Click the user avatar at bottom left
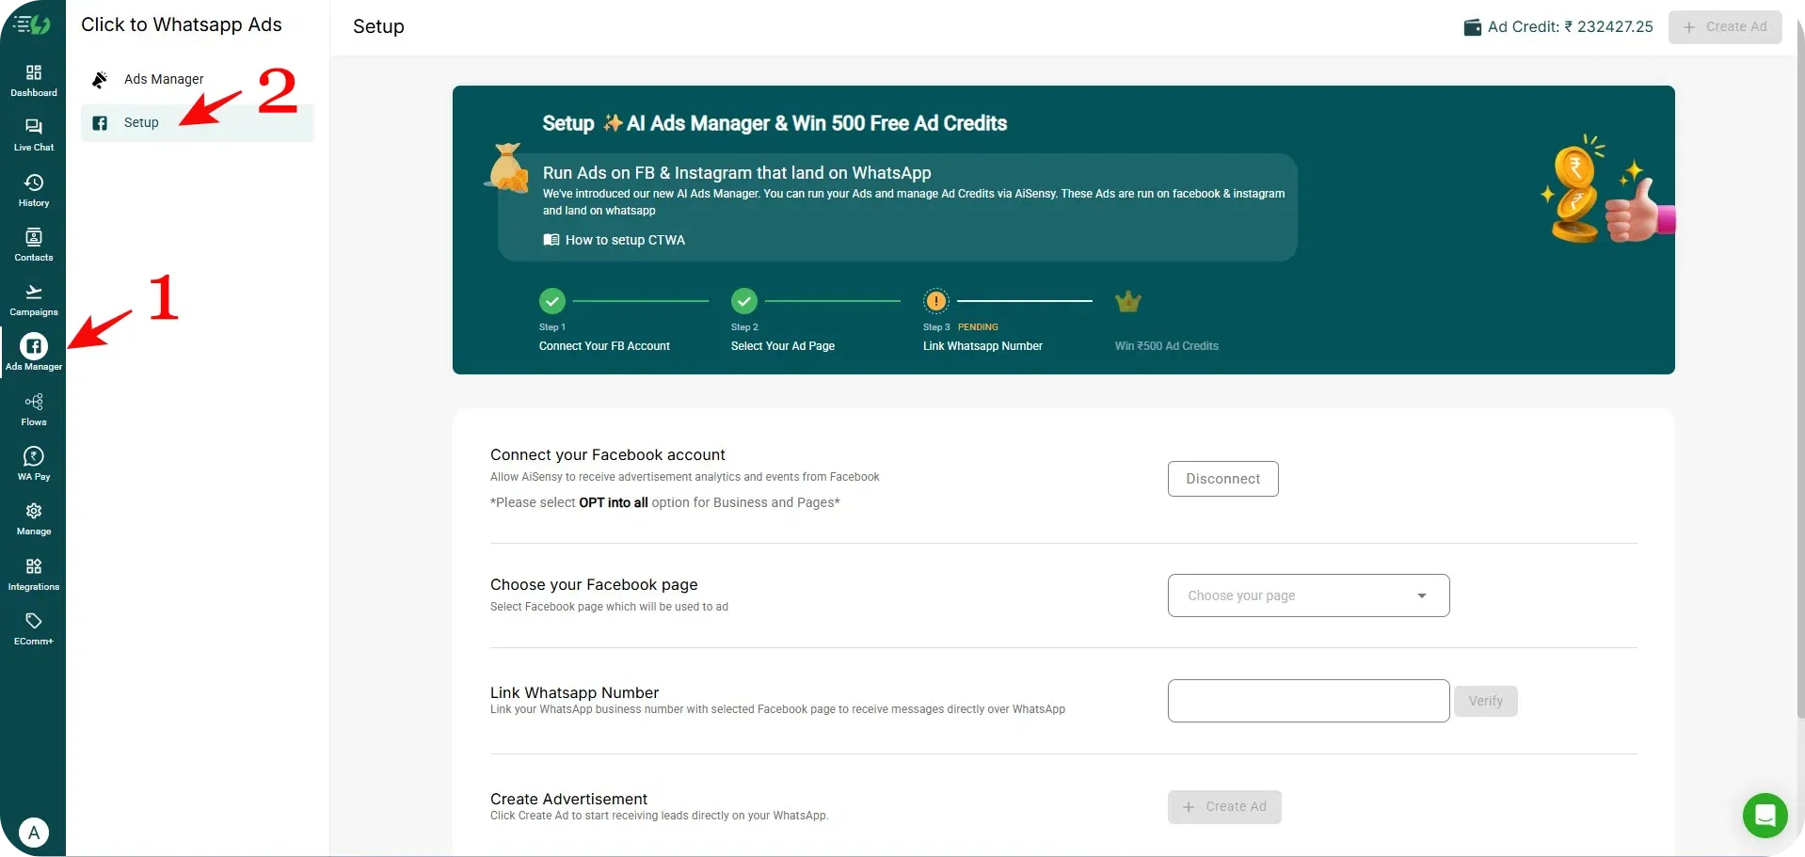 (x=33, y=833)
